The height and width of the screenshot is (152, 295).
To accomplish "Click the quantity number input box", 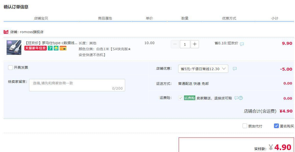I will (185, 44).
